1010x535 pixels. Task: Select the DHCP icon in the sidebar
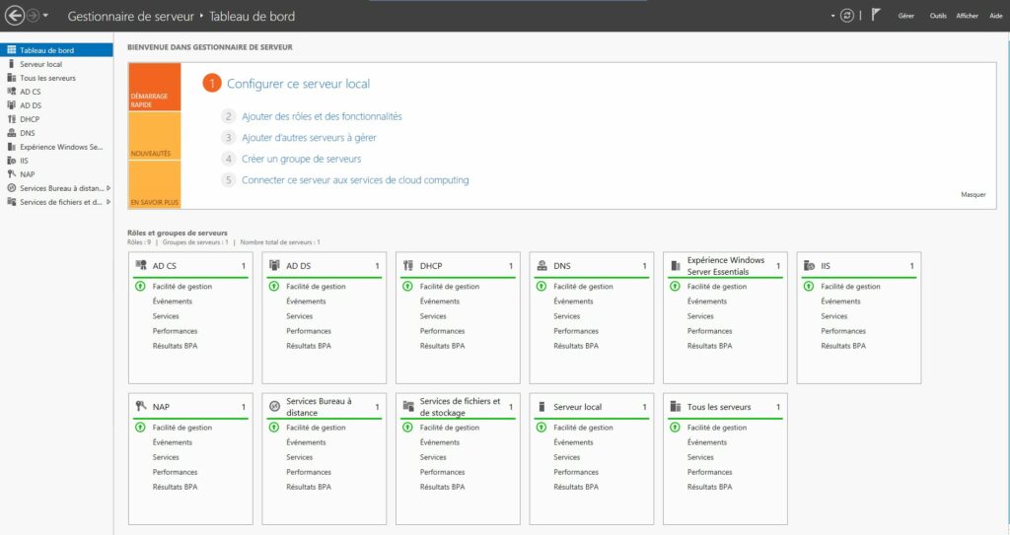click(x=11, y=119)
